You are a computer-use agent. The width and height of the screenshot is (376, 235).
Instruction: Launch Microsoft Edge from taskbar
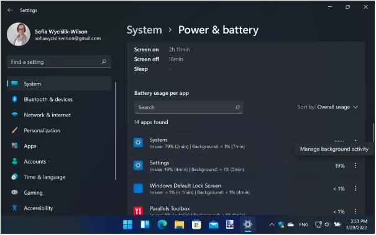click(x=162, y=224)
